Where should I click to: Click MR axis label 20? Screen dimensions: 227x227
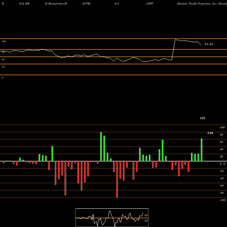(222, 157)
